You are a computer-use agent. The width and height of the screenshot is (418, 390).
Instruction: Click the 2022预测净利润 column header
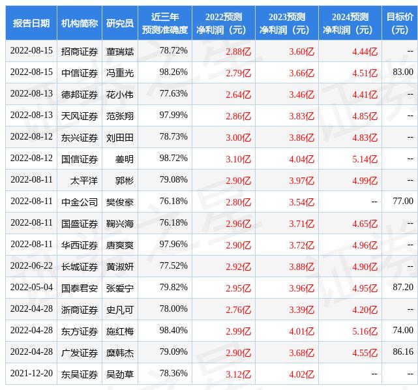coord(224,23)
